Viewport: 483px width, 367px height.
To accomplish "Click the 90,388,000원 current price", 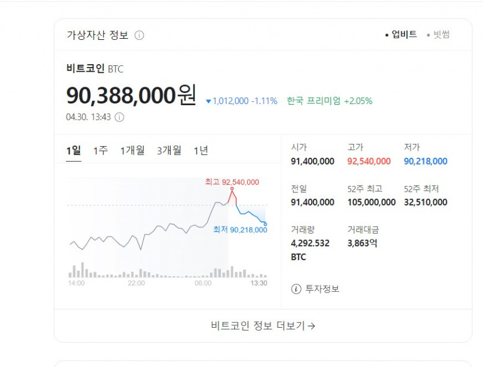I will click(131, 95).
